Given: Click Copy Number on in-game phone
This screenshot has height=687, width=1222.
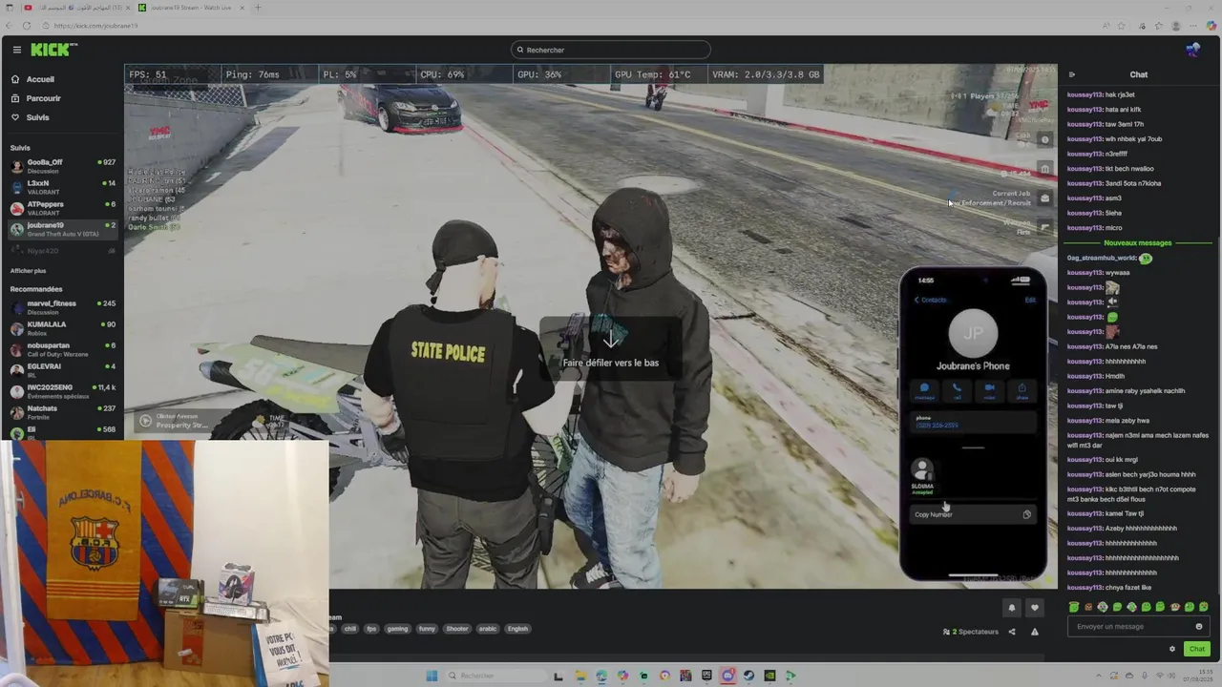Looking at the screenshot, I should point(972,514).
